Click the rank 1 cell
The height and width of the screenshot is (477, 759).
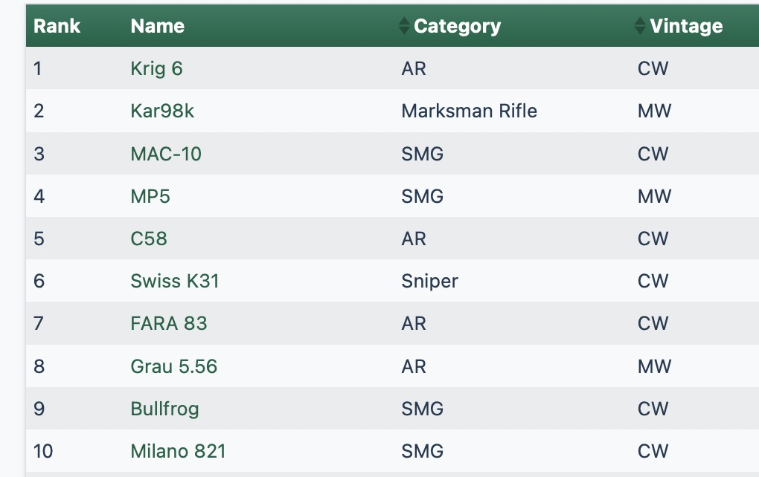(x=39, y=68)
